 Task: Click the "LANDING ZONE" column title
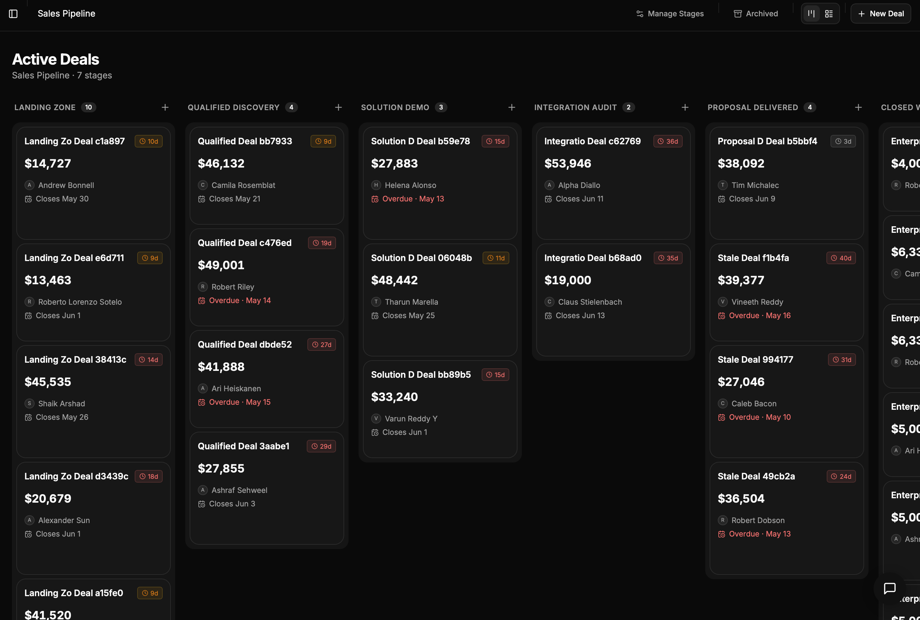pos(45,108)
